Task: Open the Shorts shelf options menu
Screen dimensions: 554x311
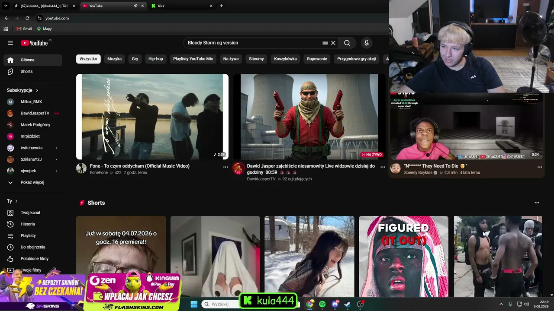Action: coord(537,203)
